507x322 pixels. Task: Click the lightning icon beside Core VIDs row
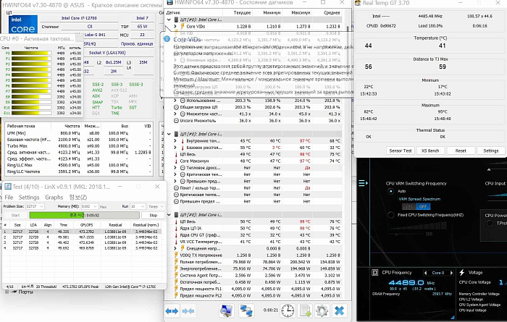(x=183, y=26)
